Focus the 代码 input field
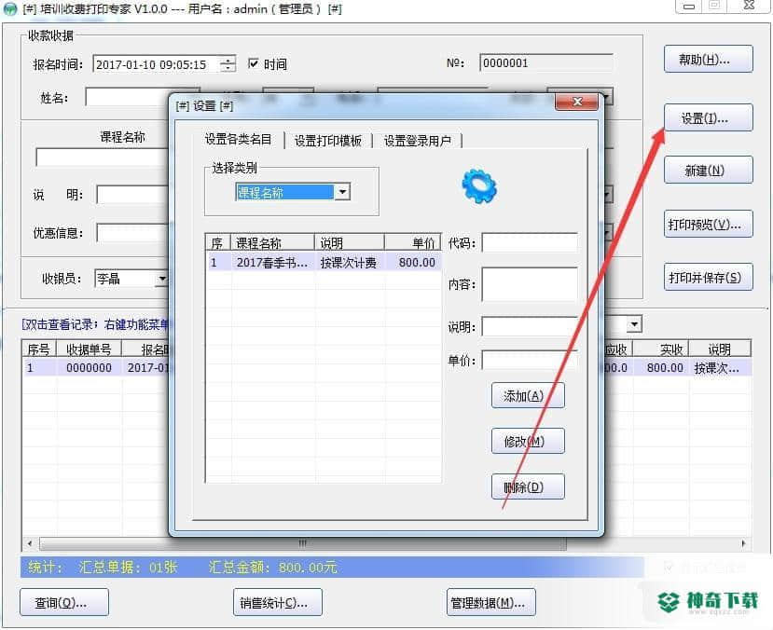Image resolution: width=773 pixels, height=630 pixels. point(530,242)
